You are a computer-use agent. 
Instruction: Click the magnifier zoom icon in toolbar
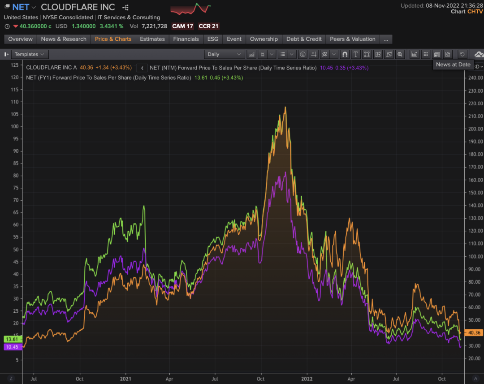tap(400, 54)
